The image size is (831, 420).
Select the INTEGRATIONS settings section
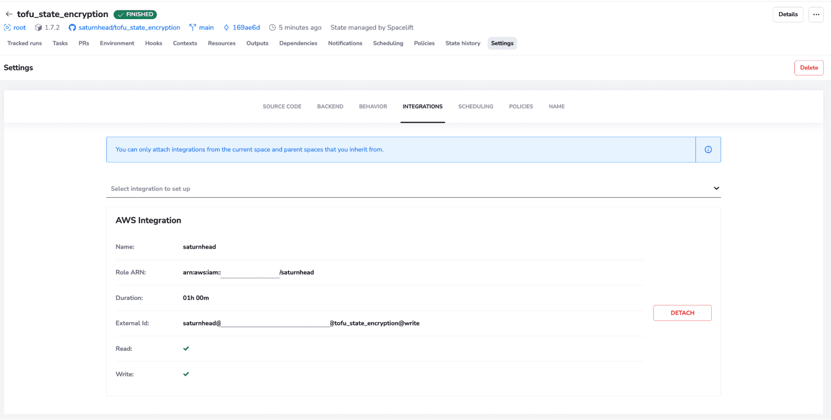[x=422, y=106]
